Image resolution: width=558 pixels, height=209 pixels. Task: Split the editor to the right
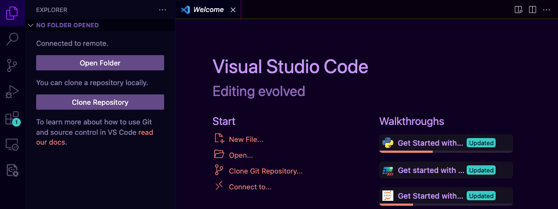(532, 10)
